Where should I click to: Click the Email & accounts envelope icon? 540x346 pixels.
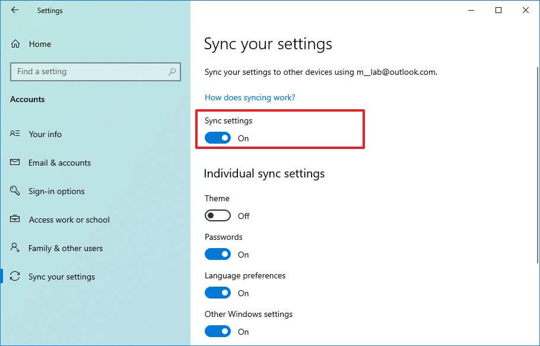(15, 162)
